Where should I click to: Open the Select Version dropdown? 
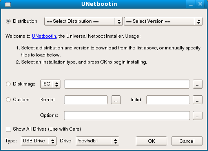(163, 21)
